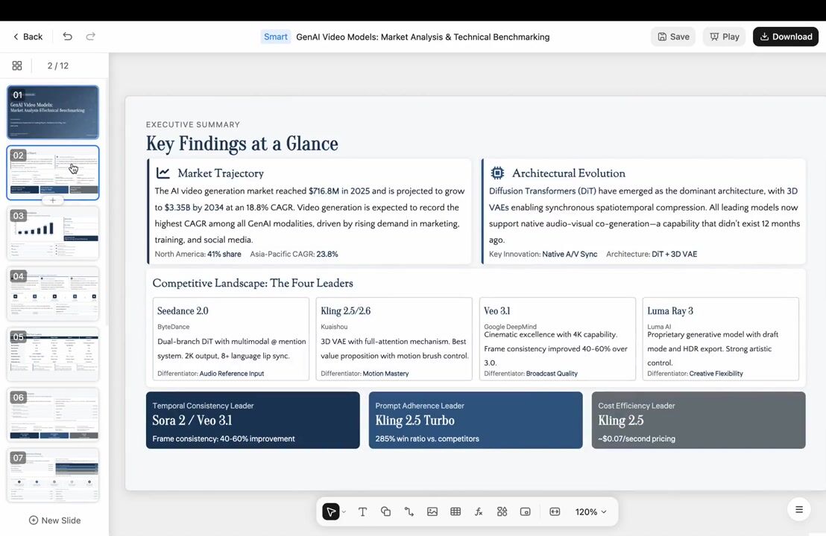
Task: Open the 120% zoom dropdown
Action: coord(590,511)
